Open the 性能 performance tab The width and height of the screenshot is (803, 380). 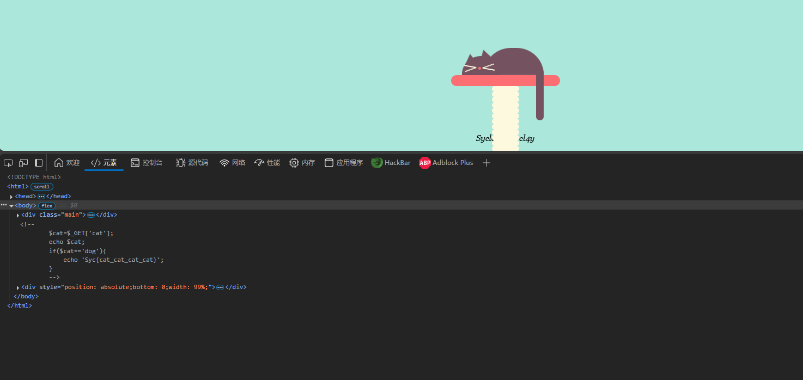(x=267, y=163)
